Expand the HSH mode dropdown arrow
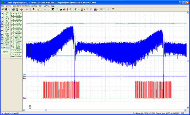 point(78,9)
